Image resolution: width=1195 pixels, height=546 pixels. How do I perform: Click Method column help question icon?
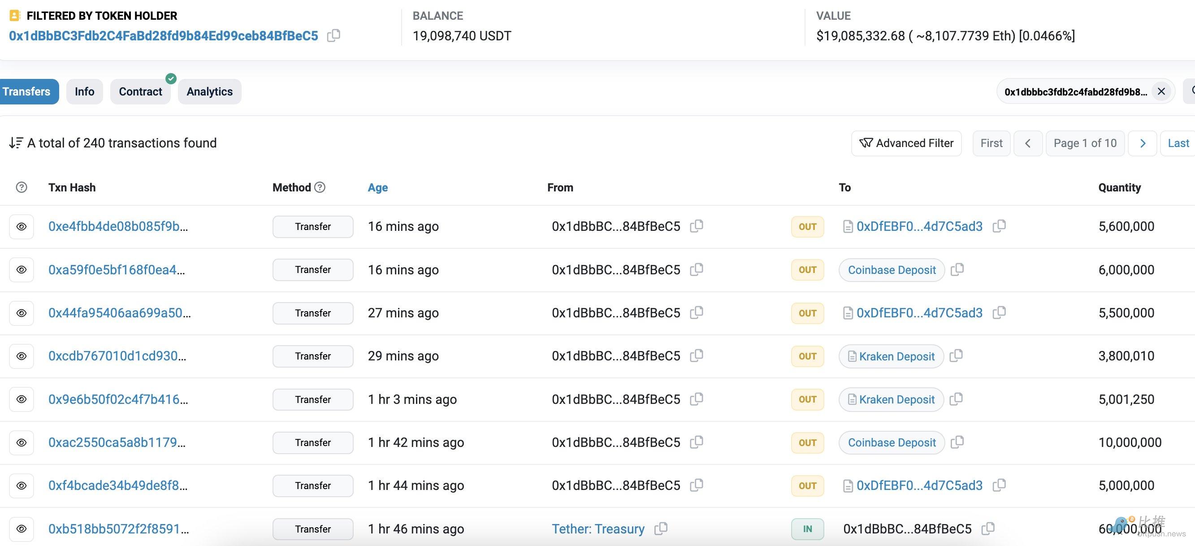(320, 187)
